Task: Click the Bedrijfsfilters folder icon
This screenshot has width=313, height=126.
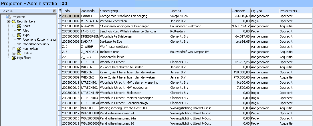Action: [x=13, y=21]
